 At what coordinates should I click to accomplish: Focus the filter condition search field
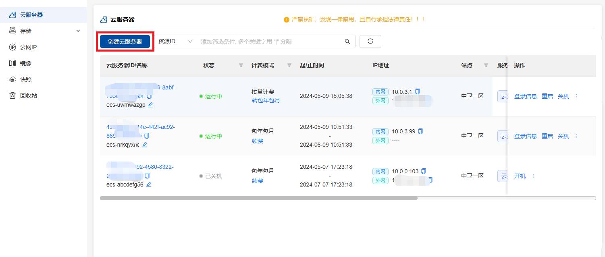270,41
